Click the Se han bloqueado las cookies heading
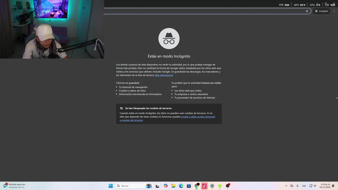Screen dimensions: 338x190 [x=148, y=108]
